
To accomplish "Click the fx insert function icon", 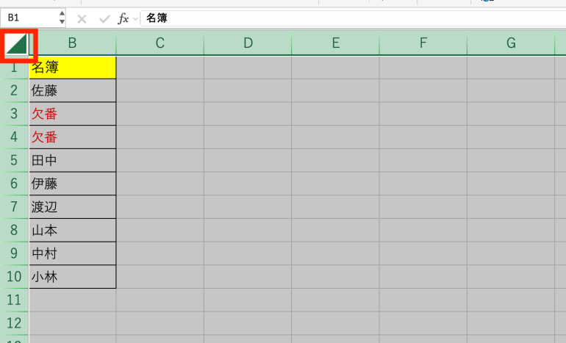I will pos(123,18).
